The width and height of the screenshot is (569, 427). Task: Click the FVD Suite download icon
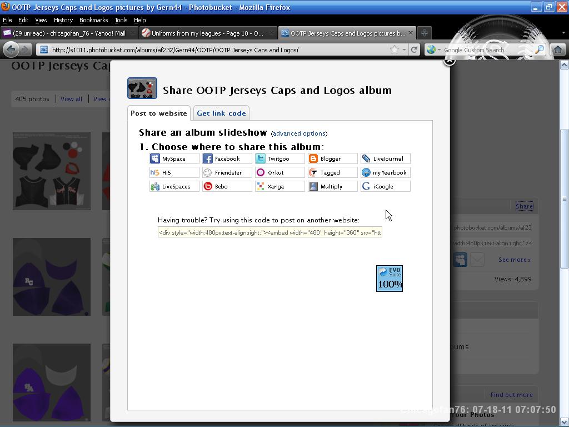click(390, 279)
